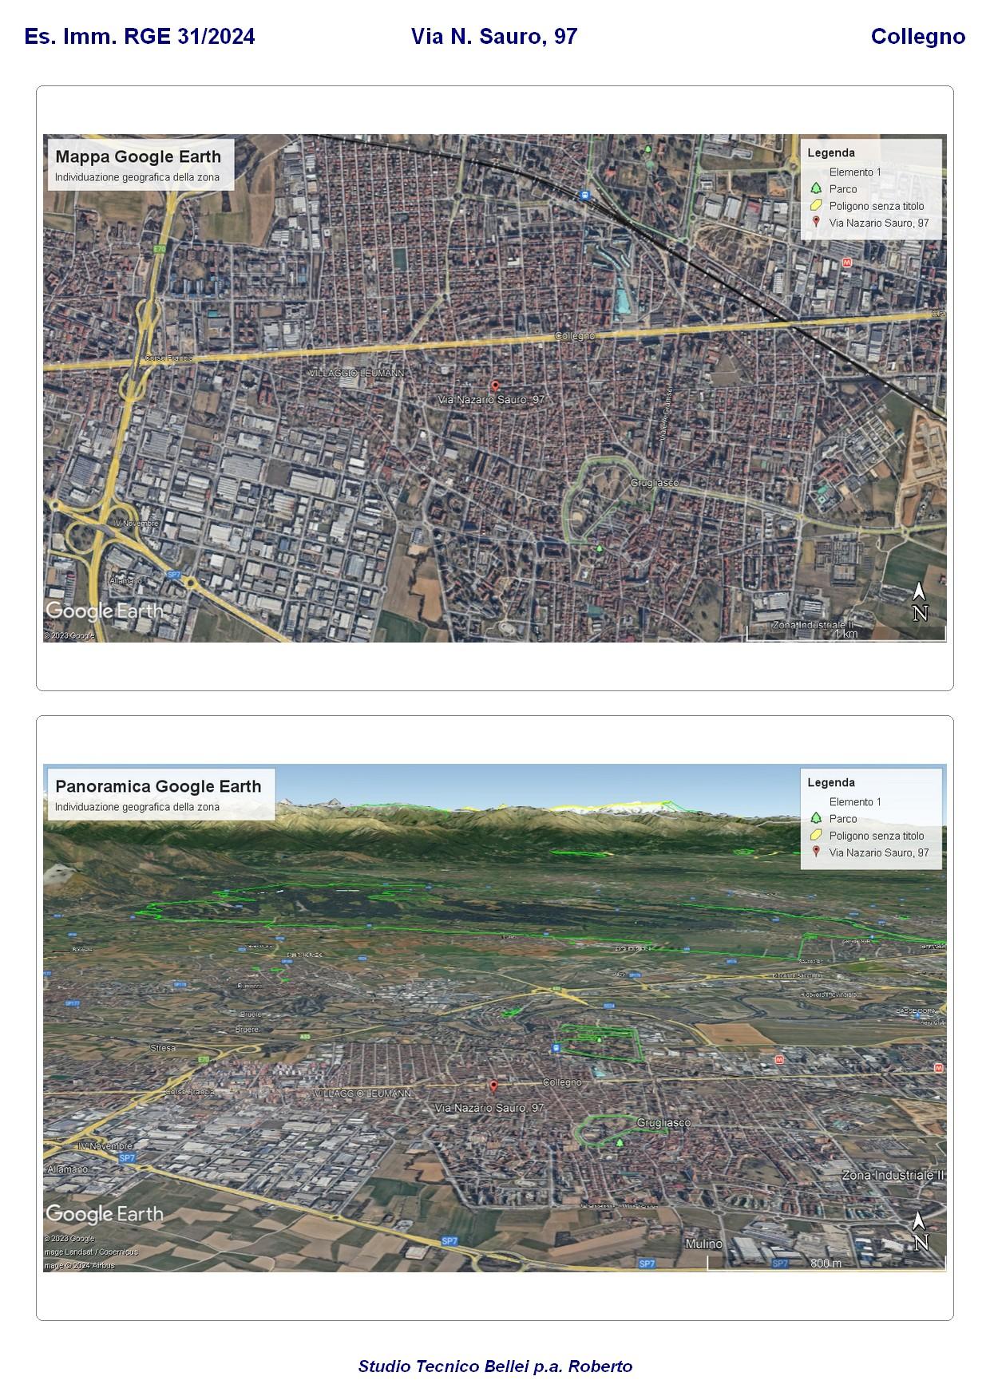The width and height of the screenshot is (990, 1400).
Task: Click the north arrow compass in the Panoramica map
Action: [920, 1232]
